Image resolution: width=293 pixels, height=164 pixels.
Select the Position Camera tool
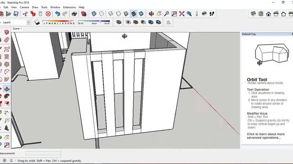click(197, 14)
